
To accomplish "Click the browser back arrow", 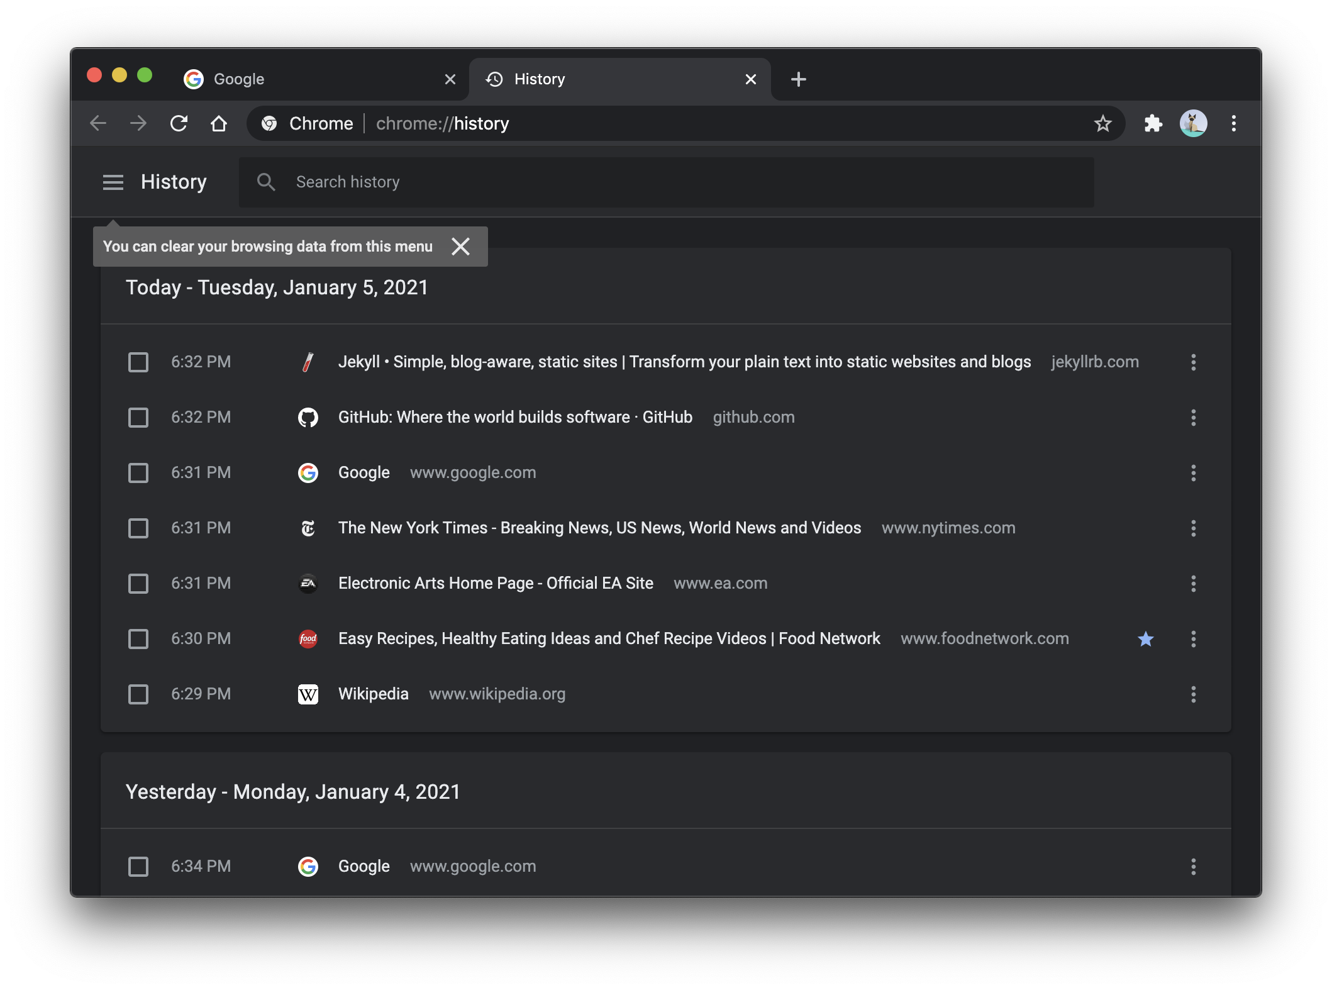I will point(98,123).
